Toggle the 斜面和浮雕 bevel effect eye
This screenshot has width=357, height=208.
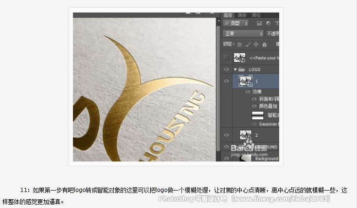254,99
